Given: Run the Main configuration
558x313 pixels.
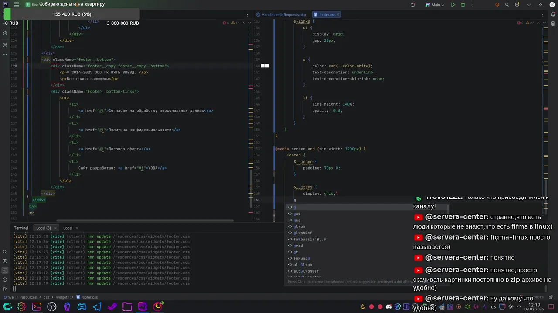Looking at the screenshot, I should point(453,5).
